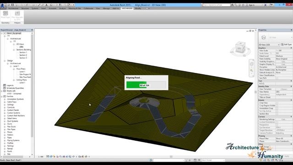Click the Road Type tool in the ribbon
This screenshot has width=293, height=165.
[5, 15]
